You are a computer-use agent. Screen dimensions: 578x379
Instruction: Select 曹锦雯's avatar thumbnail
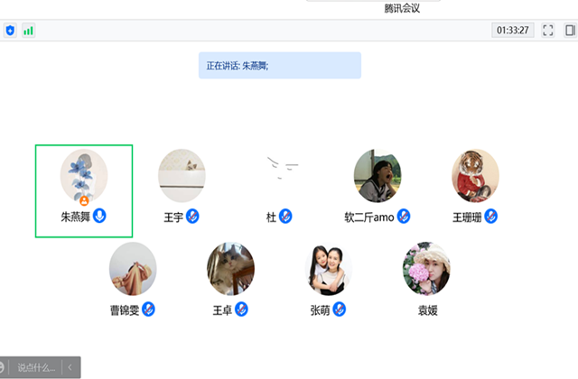(133, 268)
